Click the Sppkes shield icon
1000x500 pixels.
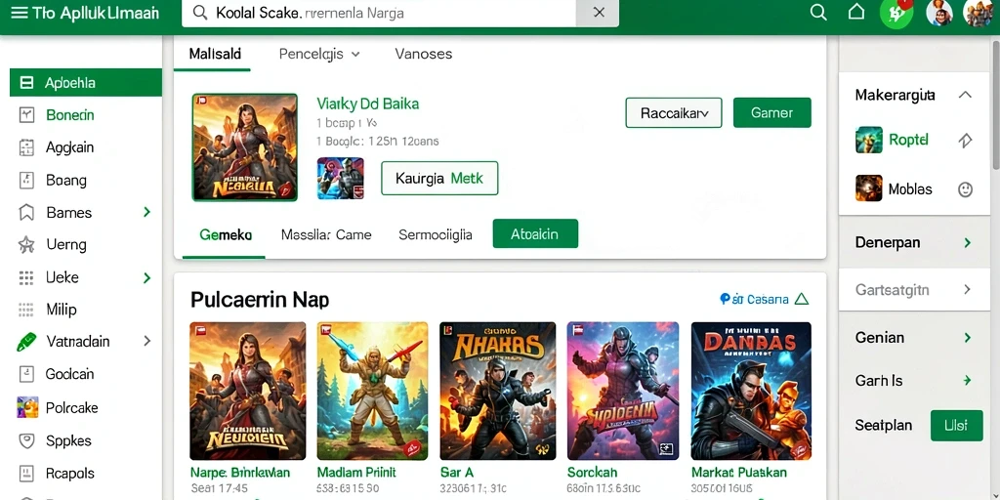(x=26, y=440)
